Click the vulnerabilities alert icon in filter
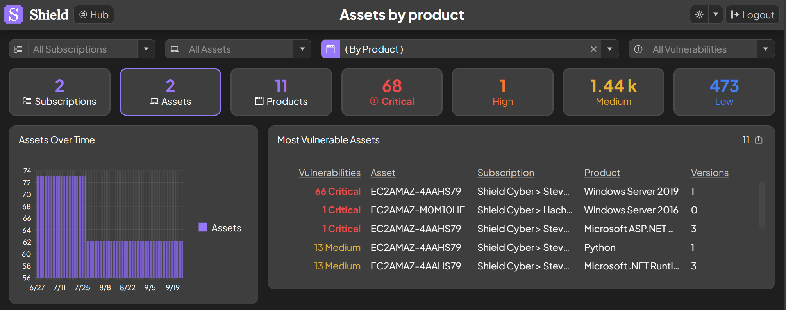The height and width of the screenshot is (310, 786). tap(638, 49)
